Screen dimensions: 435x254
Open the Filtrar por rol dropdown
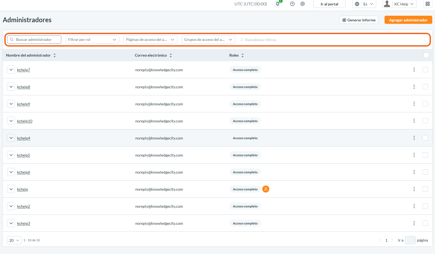(92, 40)
